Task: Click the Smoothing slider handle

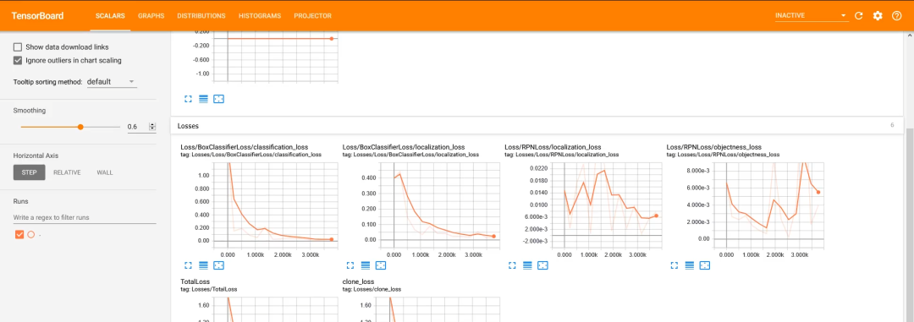Action: 80,127
